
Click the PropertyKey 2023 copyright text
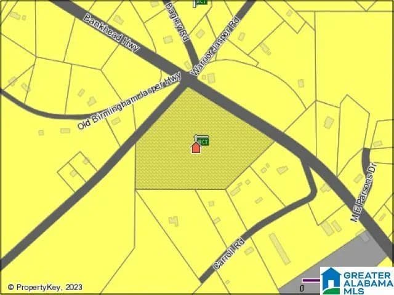45,287
